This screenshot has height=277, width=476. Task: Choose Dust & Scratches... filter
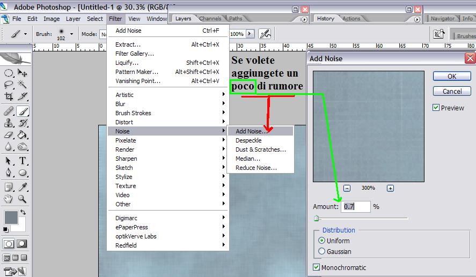(260, 149)
